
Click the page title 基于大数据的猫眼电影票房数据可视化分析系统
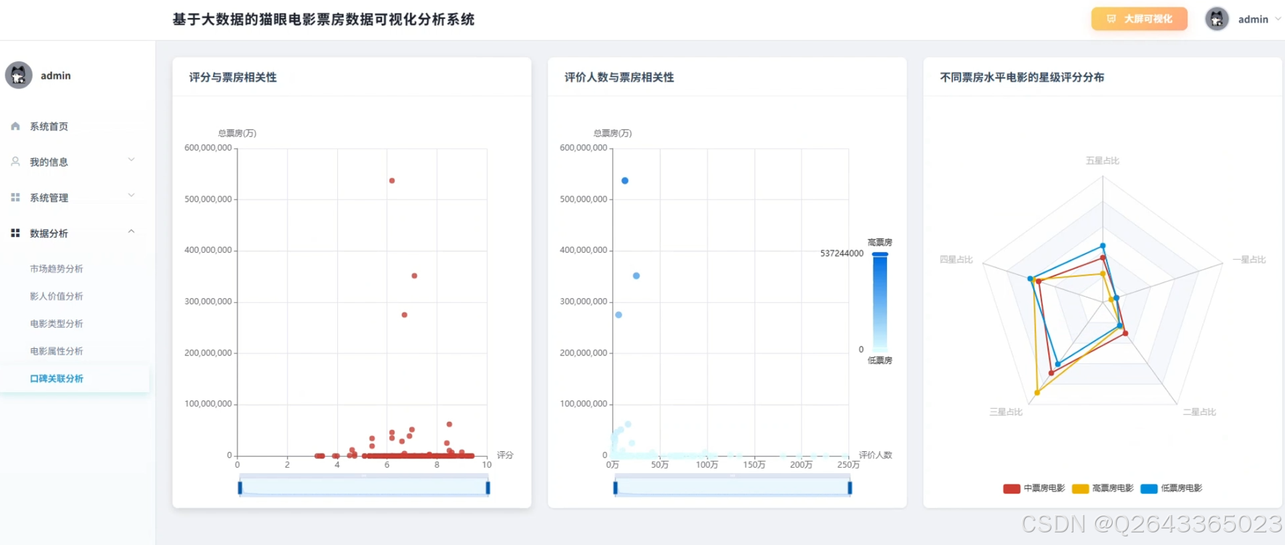(x=323, y=19)
